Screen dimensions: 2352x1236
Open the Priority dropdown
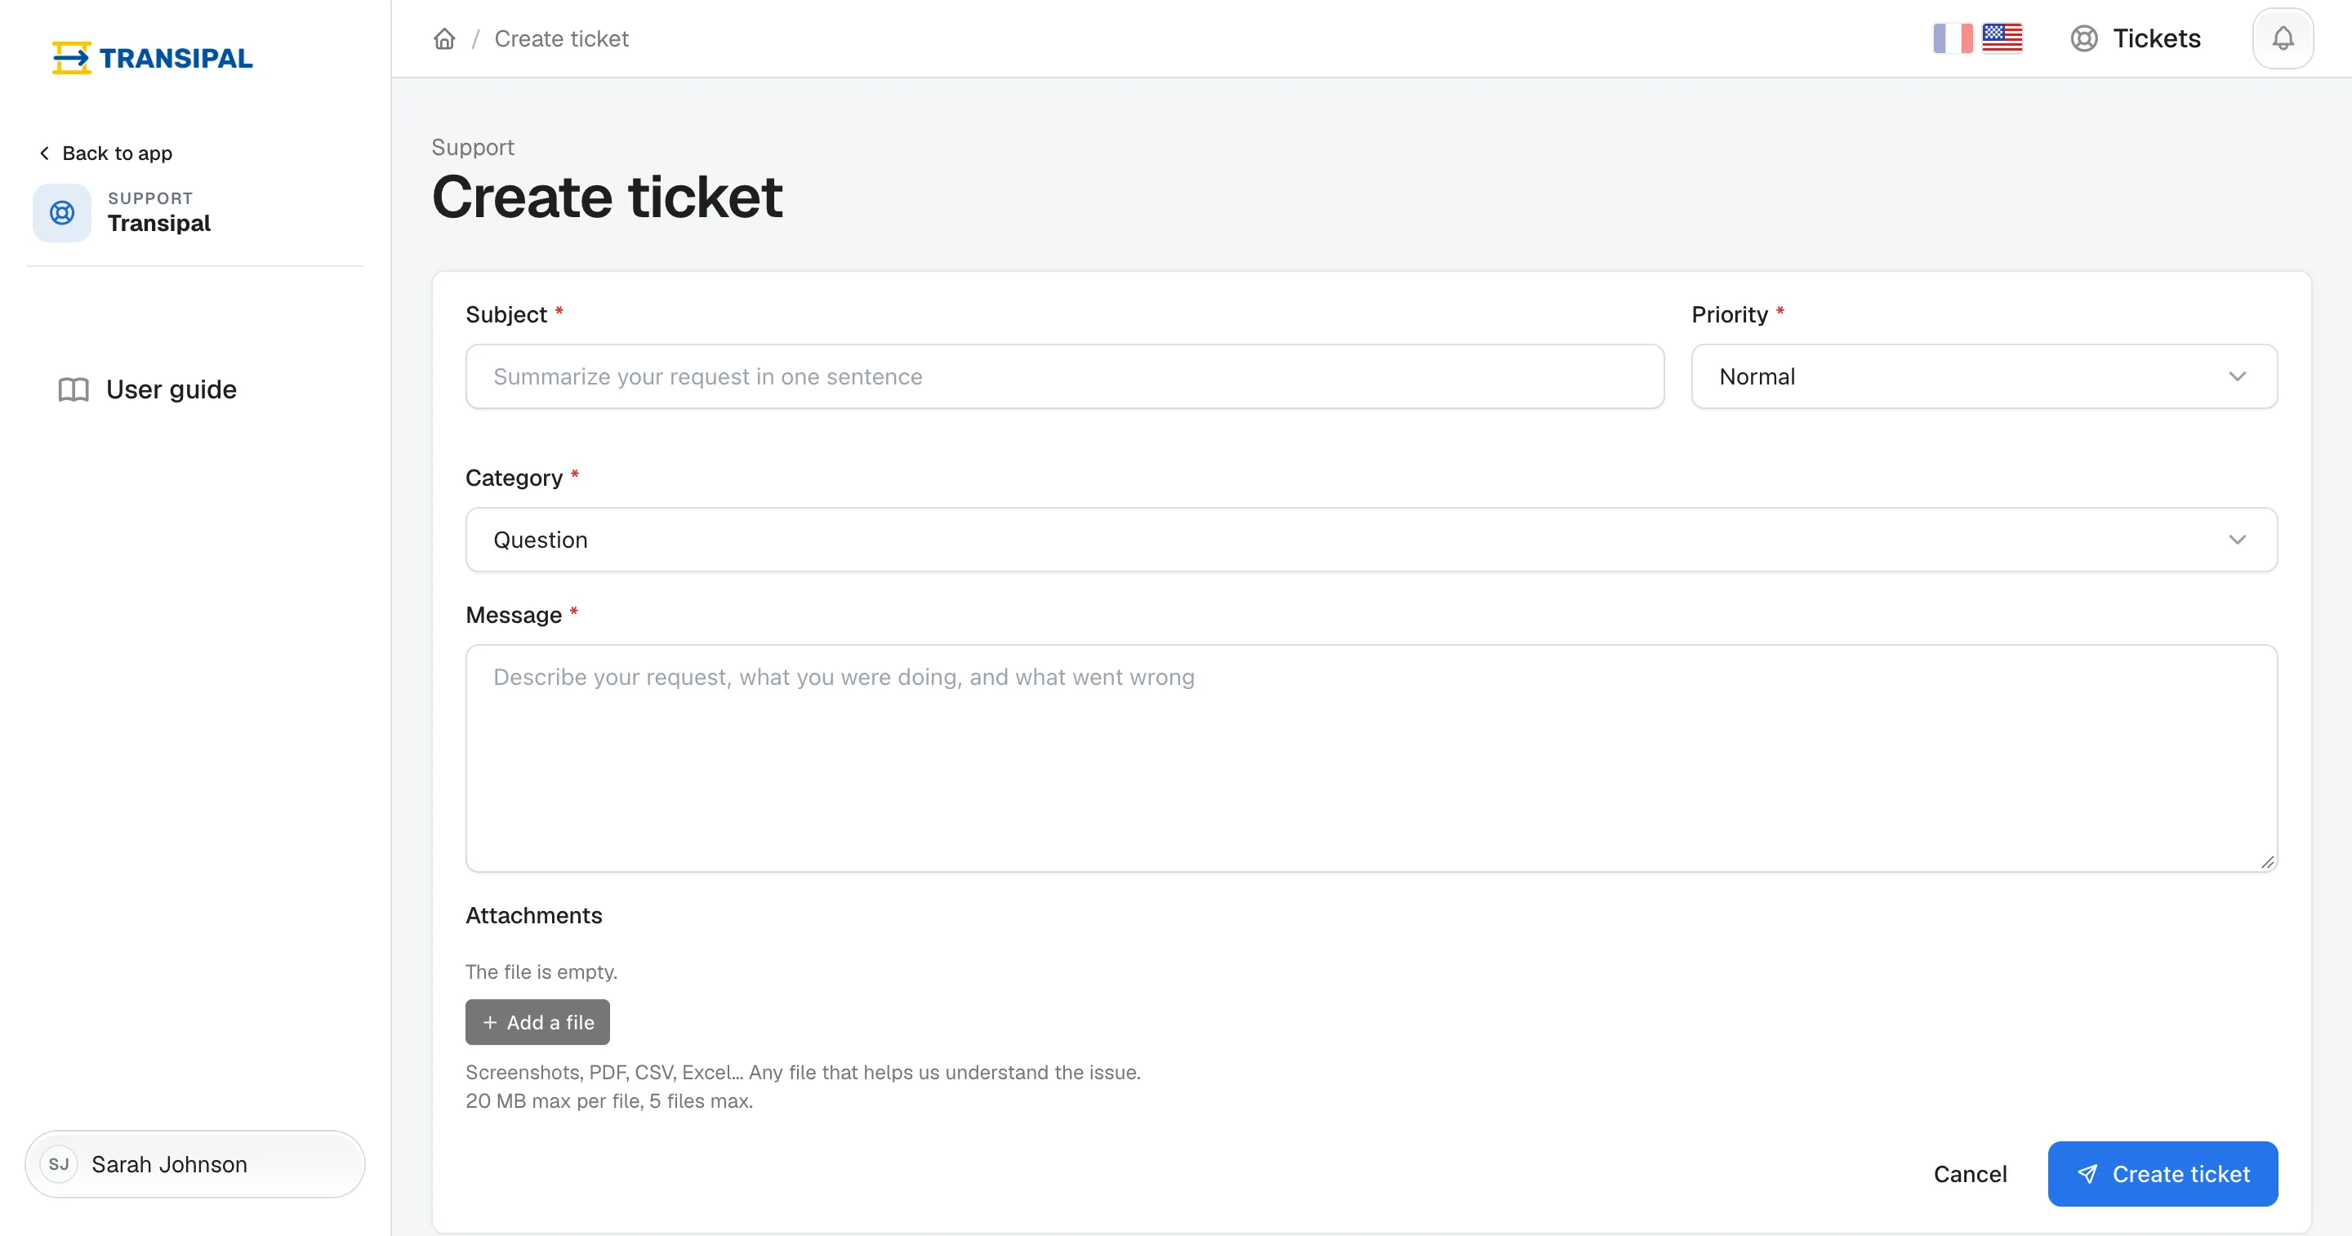point(1984,376)
